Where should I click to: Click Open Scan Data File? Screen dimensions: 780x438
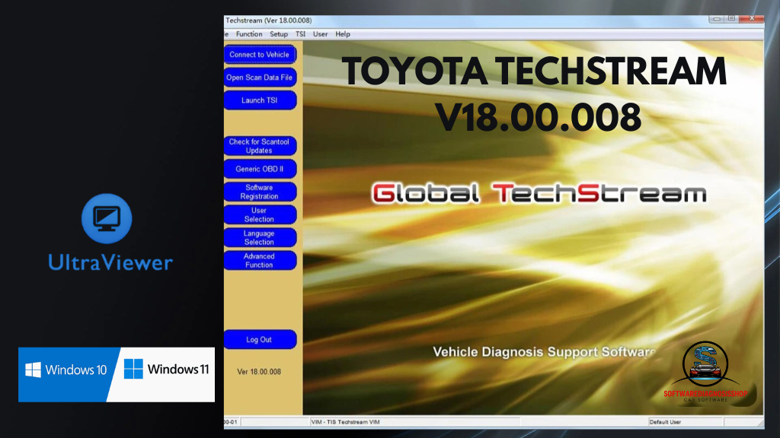[x=260, y=78]
